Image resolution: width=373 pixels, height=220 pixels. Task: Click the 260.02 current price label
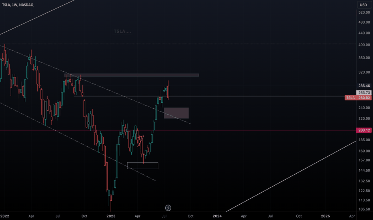point(364,98)
